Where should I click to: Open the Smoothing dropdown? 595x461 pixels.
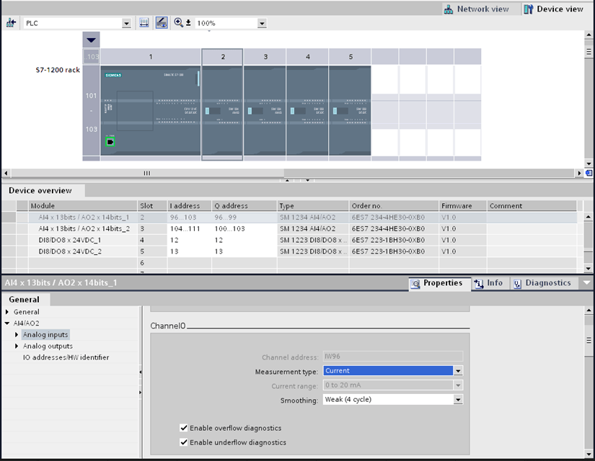(x=458, y=400)
